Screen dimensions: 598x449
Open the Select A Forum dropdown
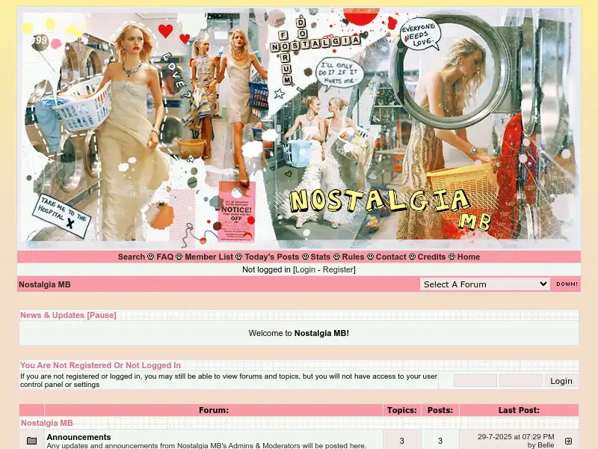(484, 284)
